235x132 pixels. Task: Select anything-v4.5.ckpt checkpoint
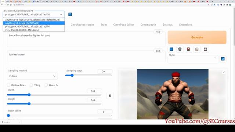[x=34, y=23]
